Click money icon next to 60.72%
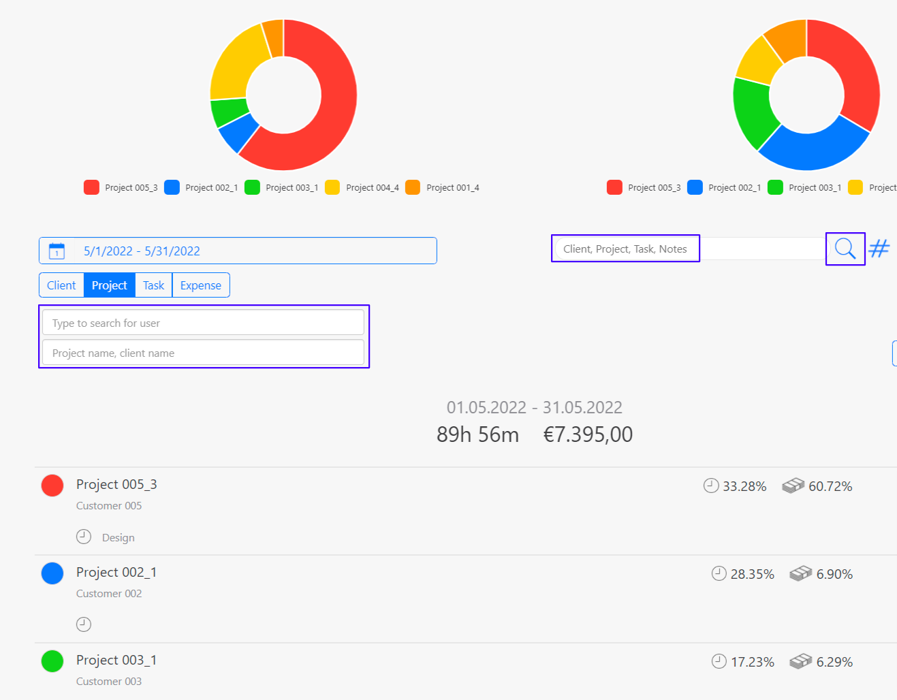 tap(793, 486)
